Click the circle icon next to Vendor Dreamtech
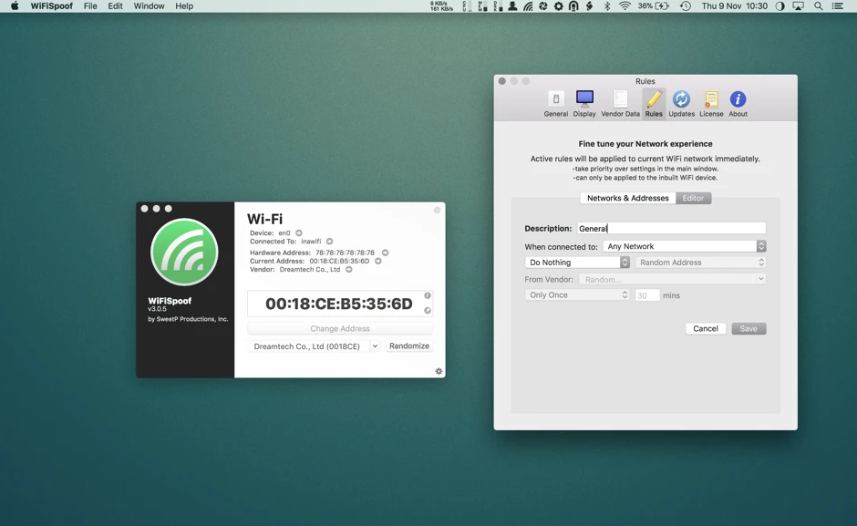The height and width of the screenshot is (526, 857). 348,269
